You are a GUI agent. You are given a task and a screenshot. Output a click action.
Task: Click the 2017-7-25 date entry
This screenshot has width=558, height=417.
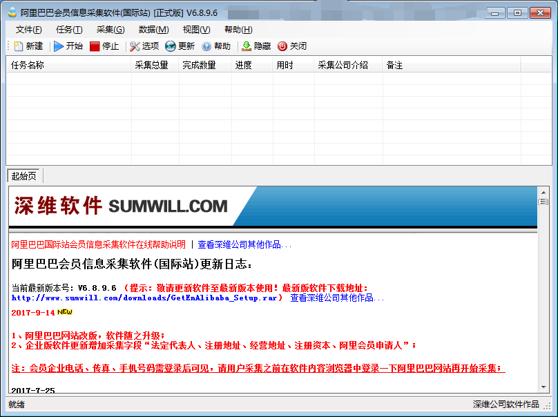pyautogui.click(x=33, y=390)
